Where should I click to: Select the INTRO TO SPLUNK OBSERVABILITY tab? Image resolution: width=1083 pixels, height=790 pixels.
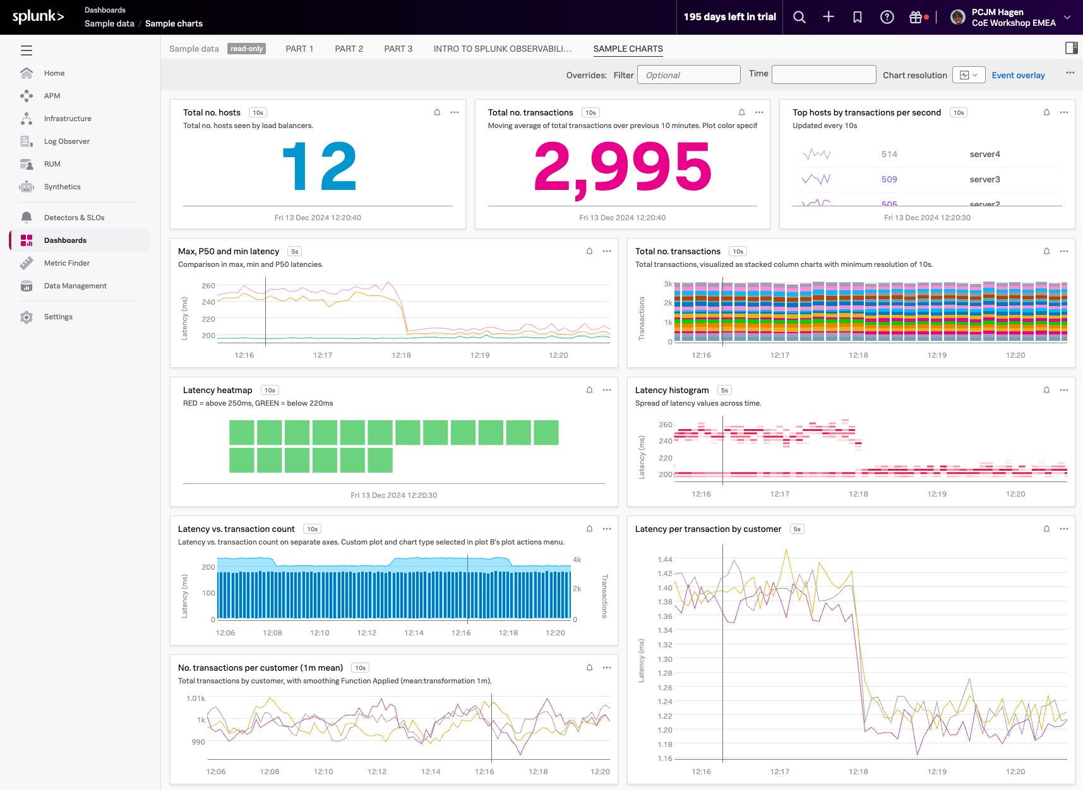pyautogui.click(x=502, y=49)
